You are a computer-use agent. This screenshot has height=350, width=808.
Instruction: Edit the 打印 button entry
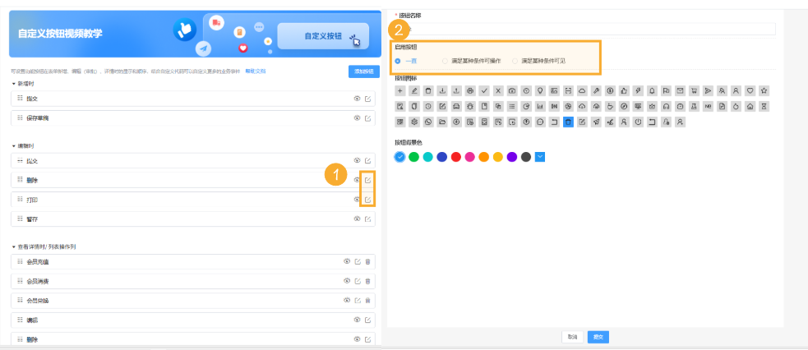pyautogui.click(x=368, y=200)
